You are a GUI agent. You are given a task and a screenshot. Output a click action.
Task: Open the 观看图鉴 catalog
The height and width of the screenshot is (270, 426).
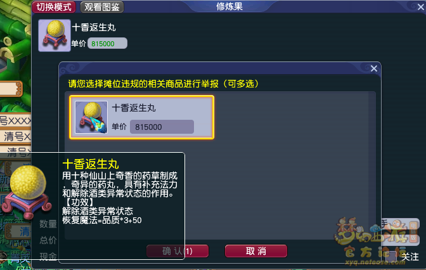tap(102, 7)
